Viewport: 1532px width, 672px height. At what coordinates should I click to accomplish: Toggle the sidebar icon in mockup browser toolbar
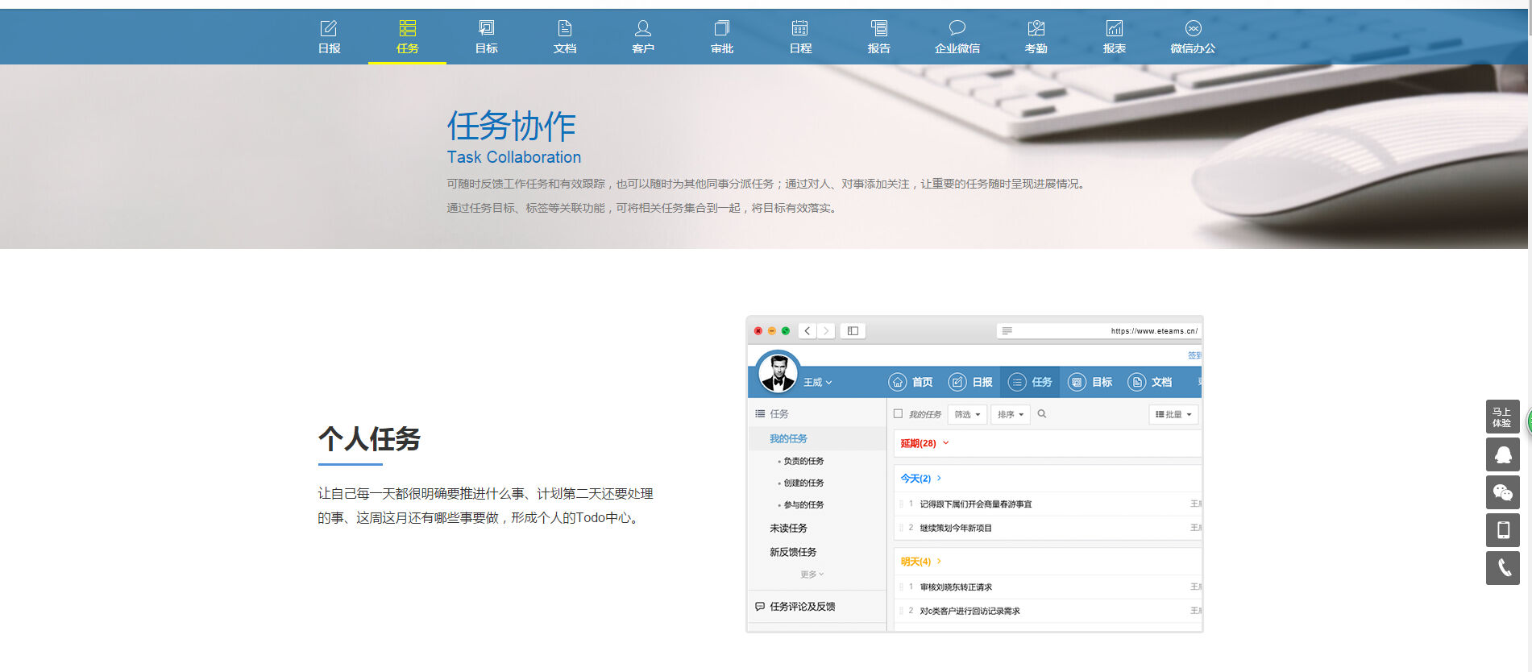click(853, 331)
